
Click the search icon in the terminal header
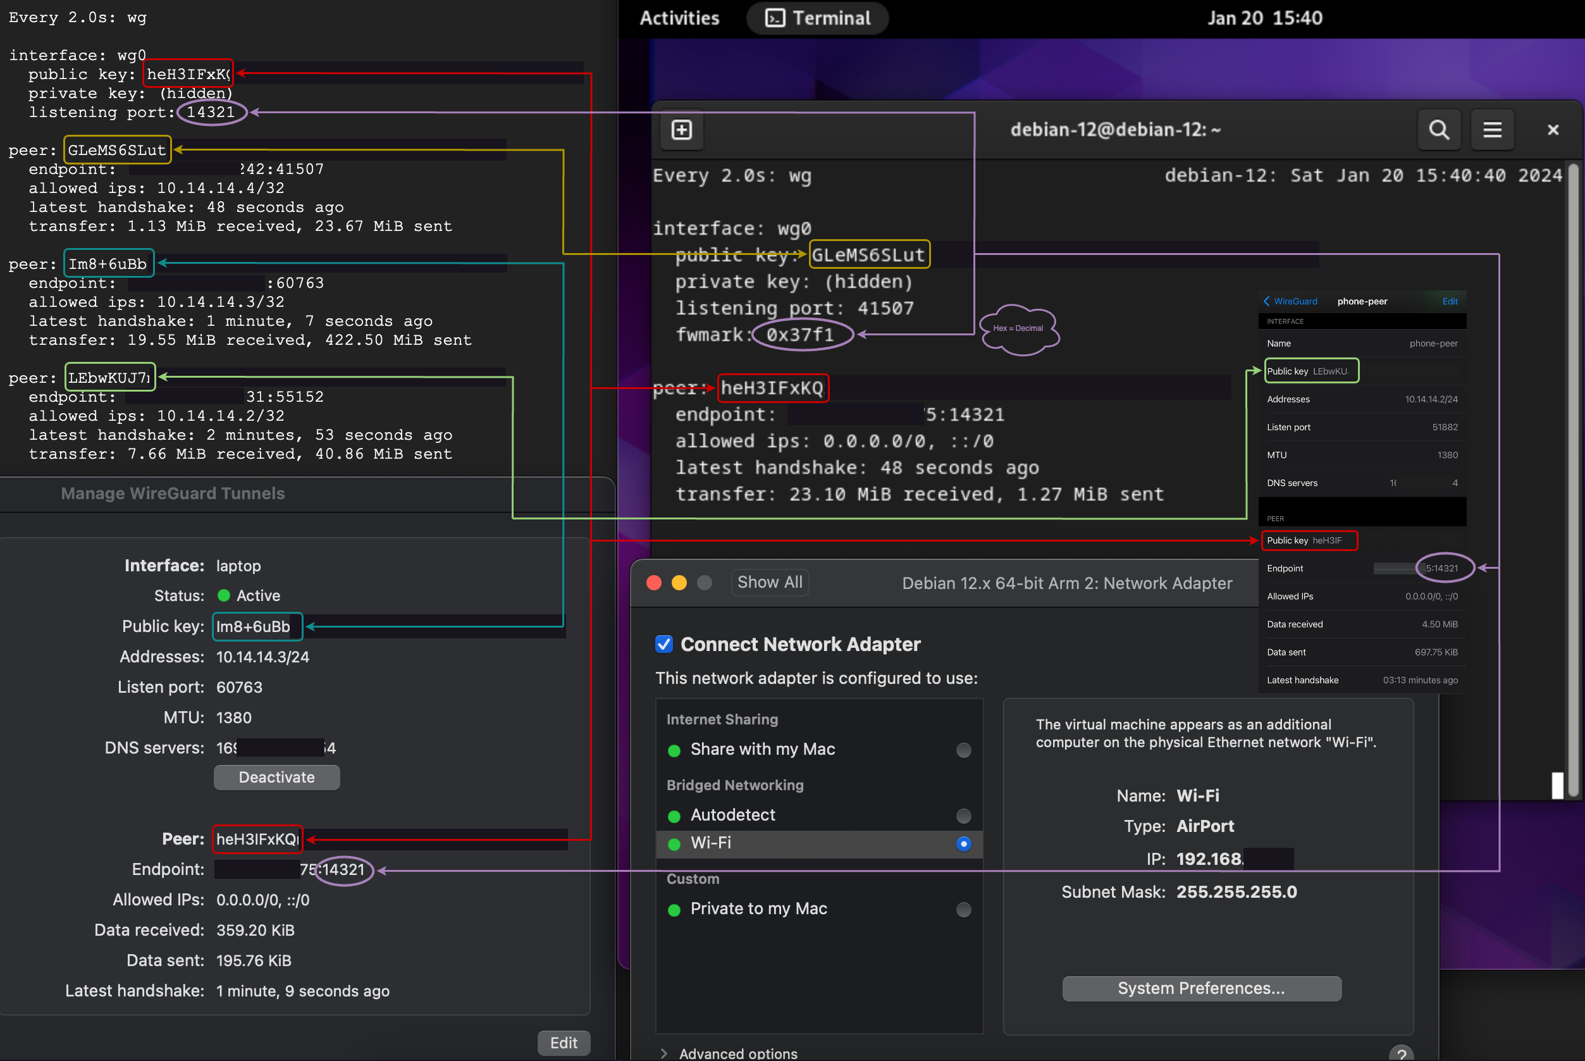[x=1439, y=130]
